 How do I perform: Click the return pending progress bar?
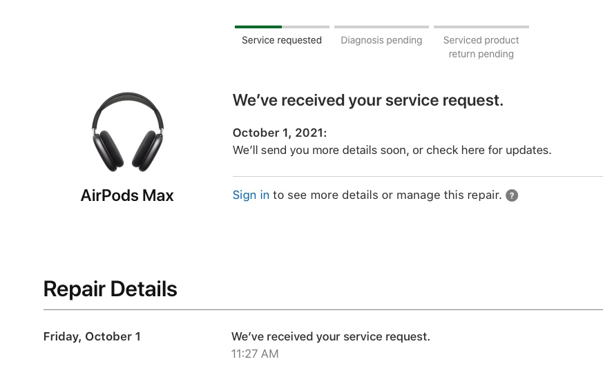(481, 27)
